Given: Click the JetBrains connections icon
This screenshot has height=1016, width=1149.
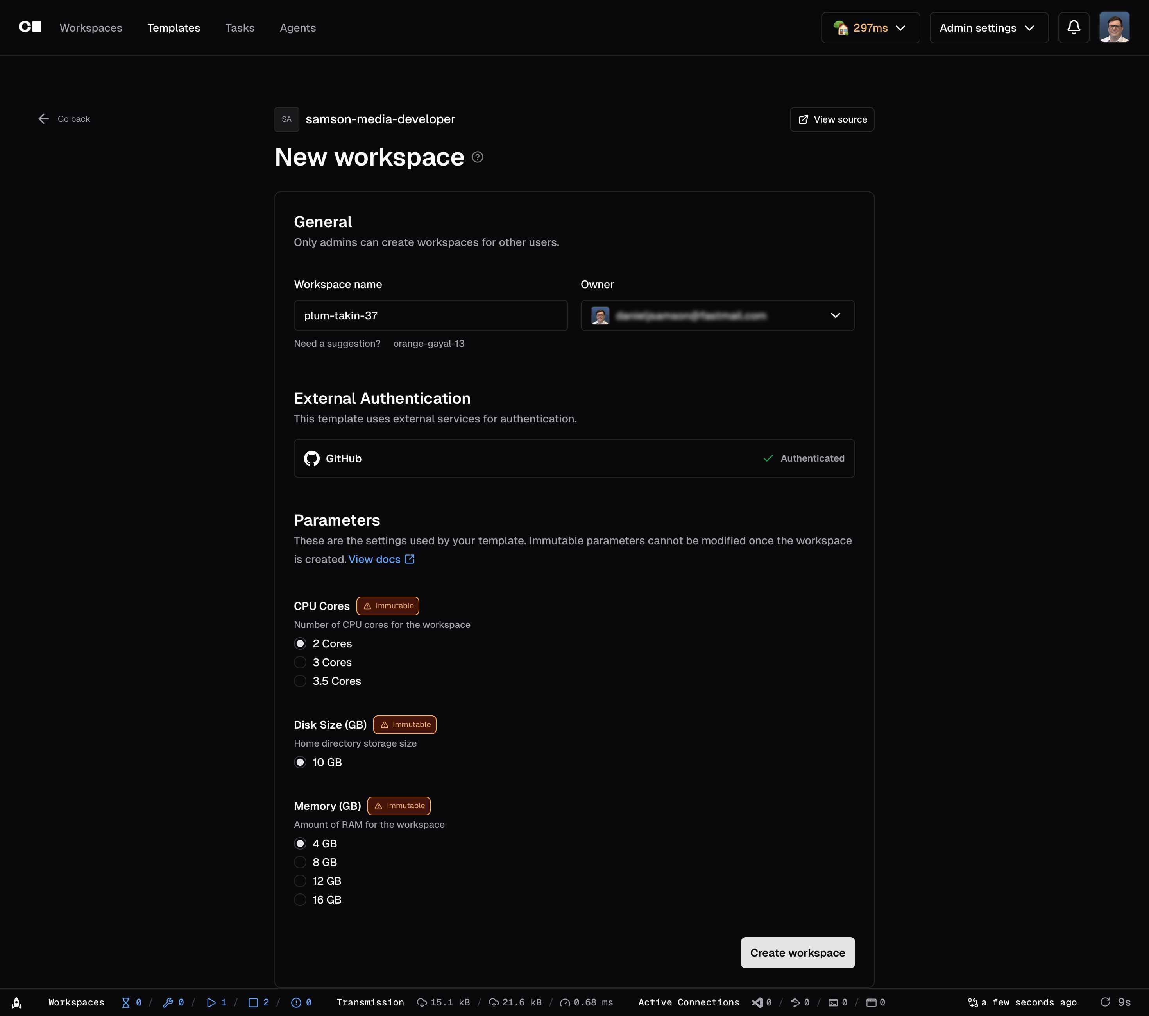Looking at the screenshot, I should coord(795,1002).
